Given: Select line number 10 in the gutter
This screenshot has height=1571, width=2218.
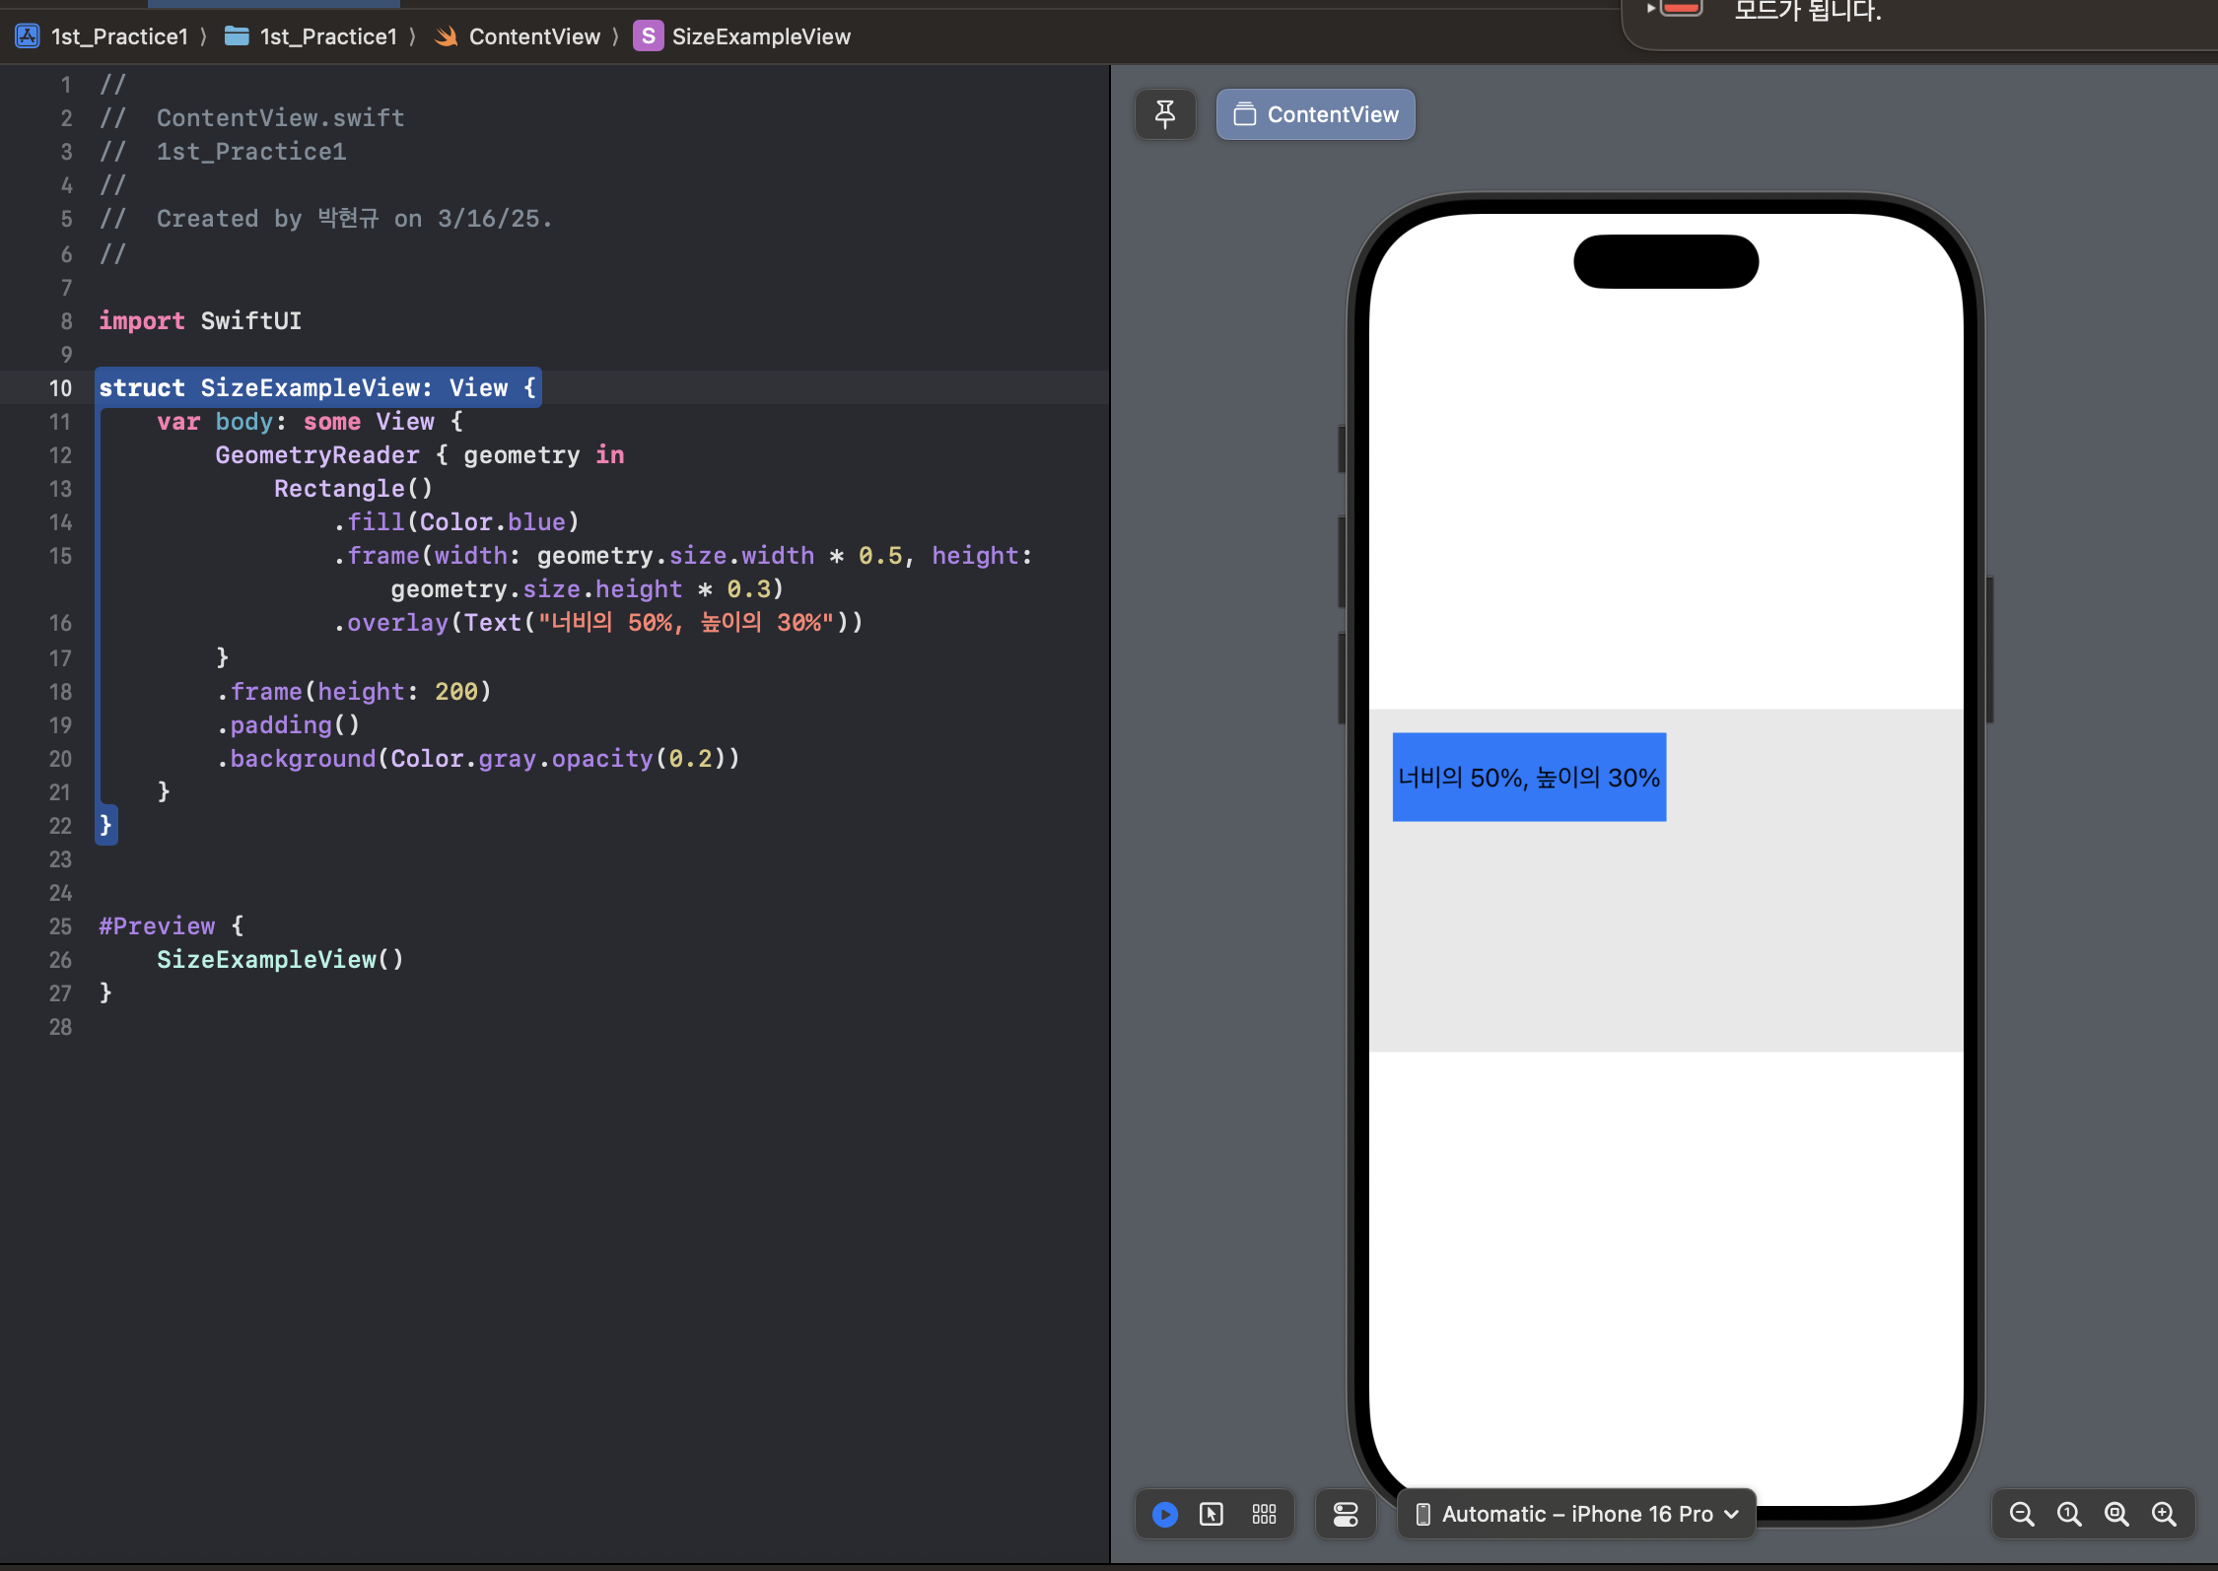Looking at the screenshot, I should coord(62,387).
